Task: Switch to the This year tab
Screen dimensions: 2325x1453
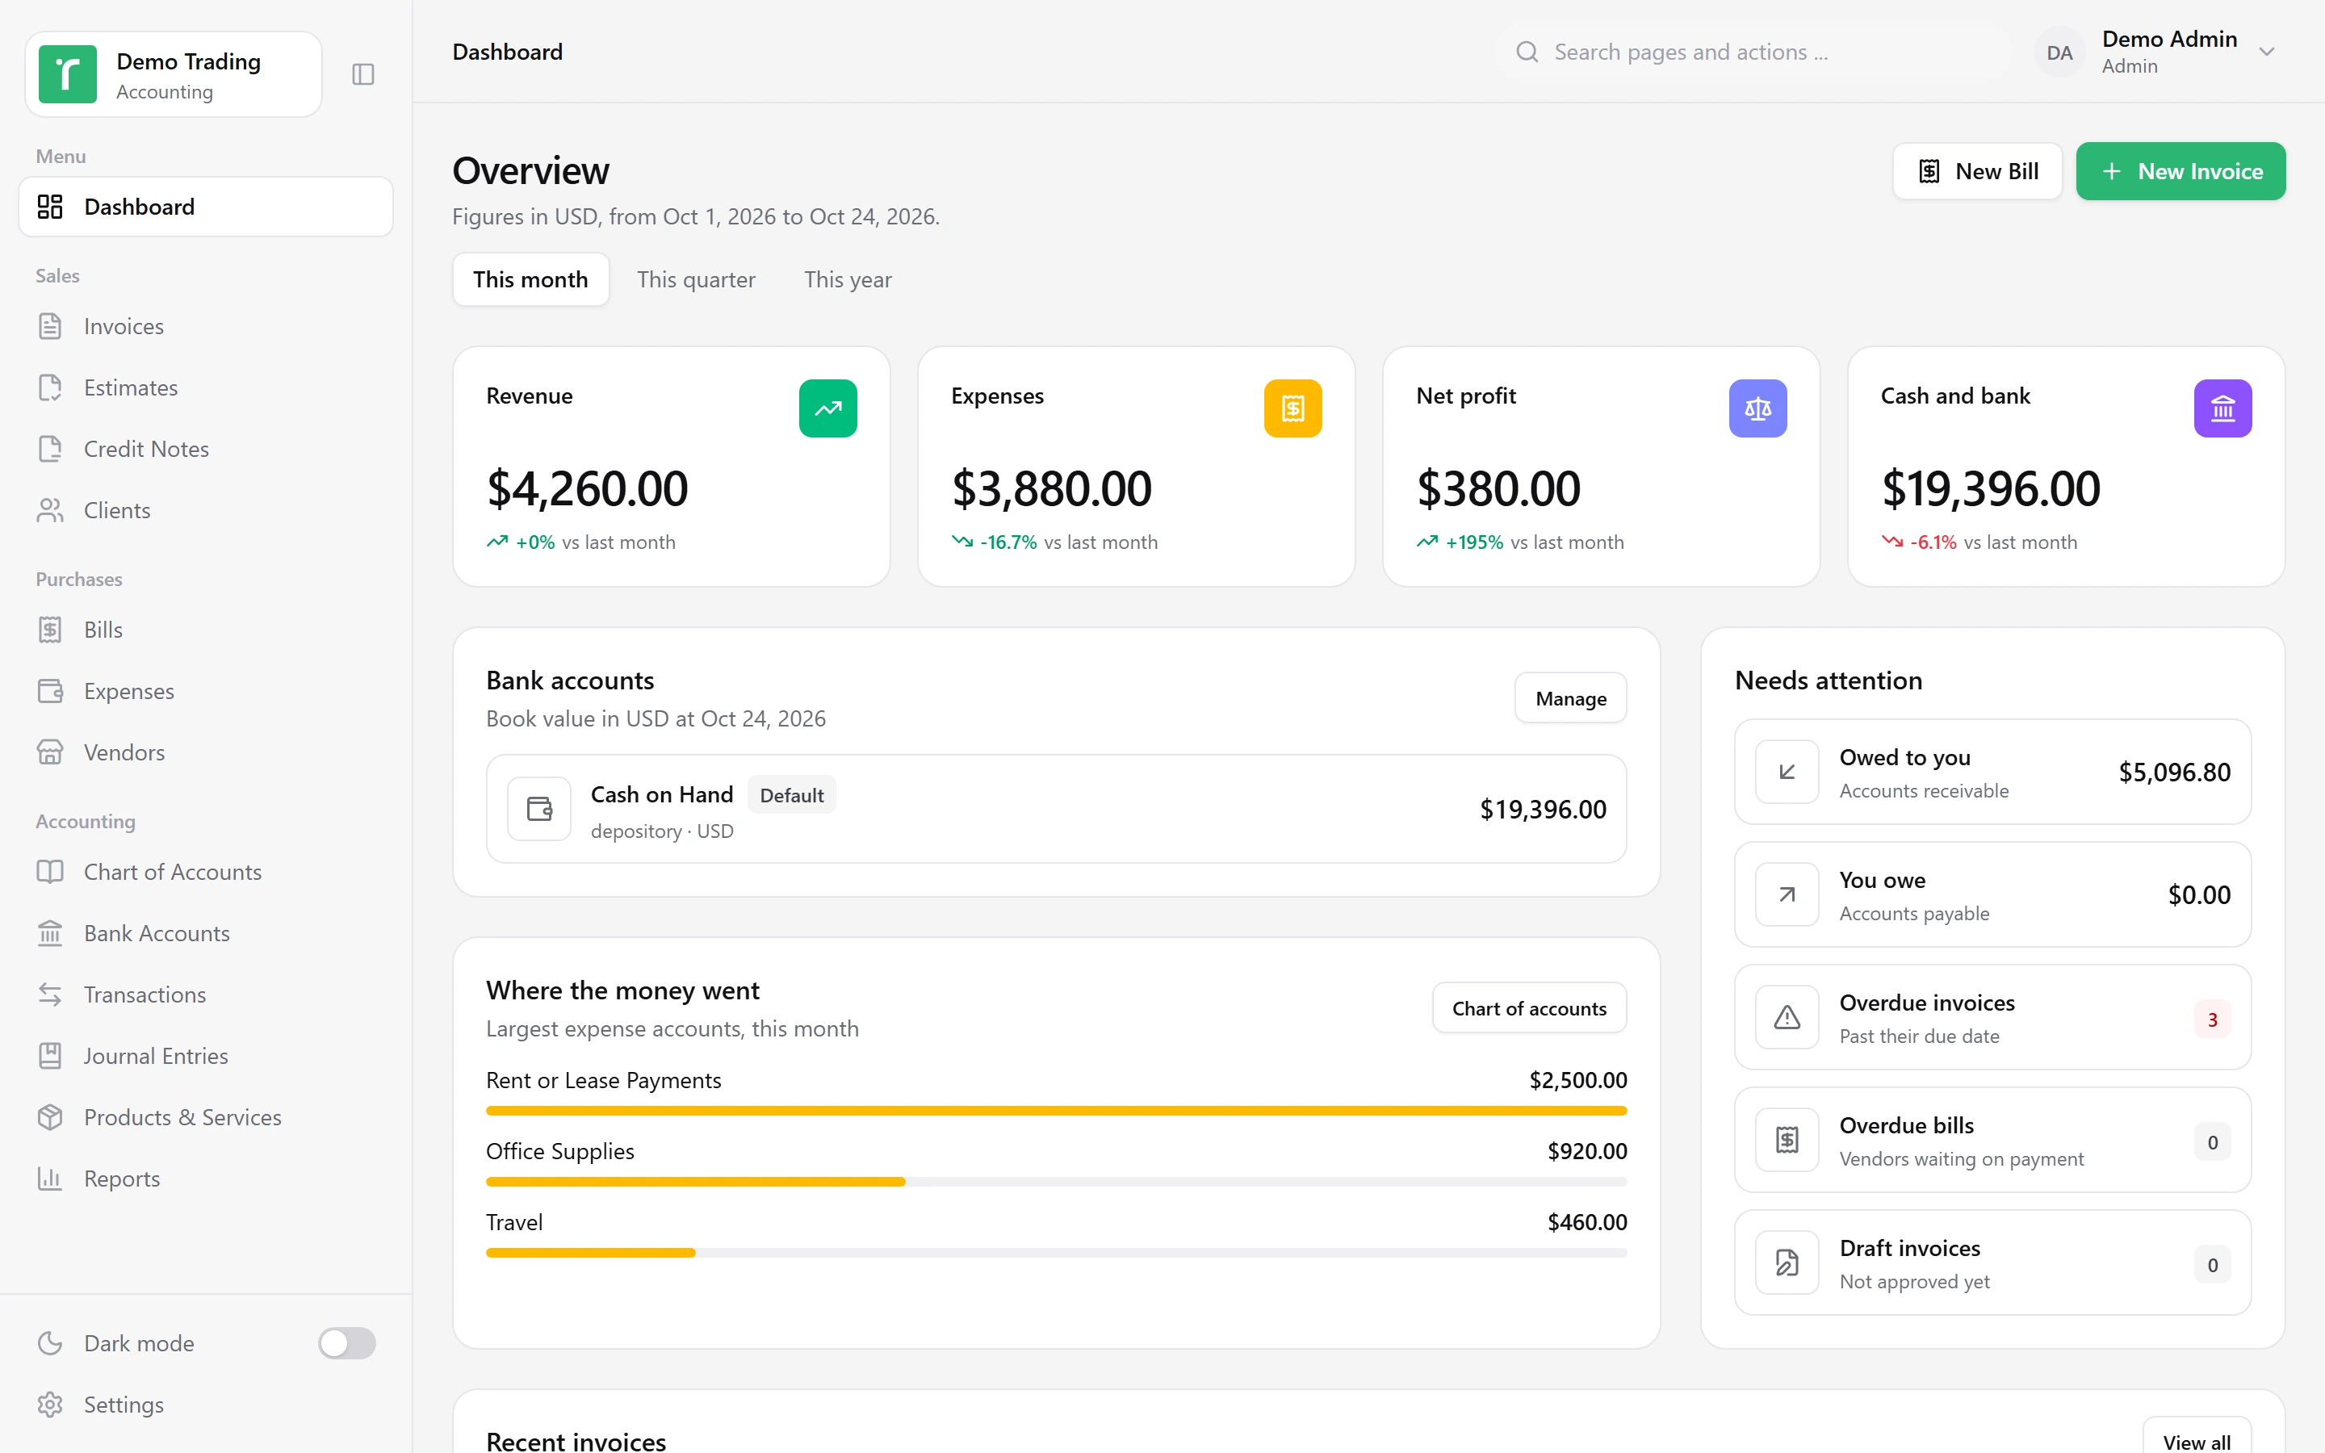Action: coord(848,279)
